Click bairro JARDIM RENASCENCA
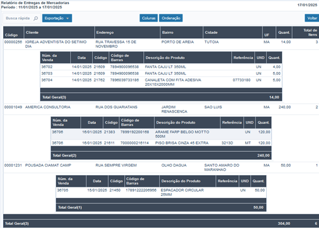 click(x=175, y=109)
